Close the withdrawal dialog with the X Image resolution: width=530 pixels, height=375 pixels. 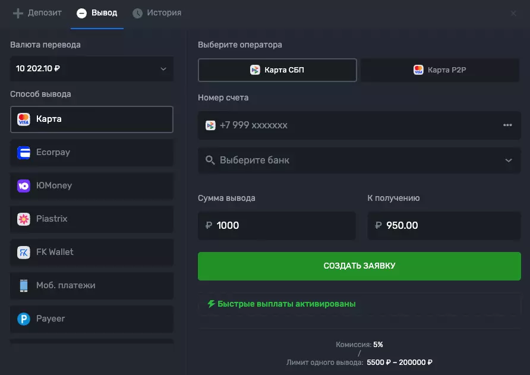[513, 13]
